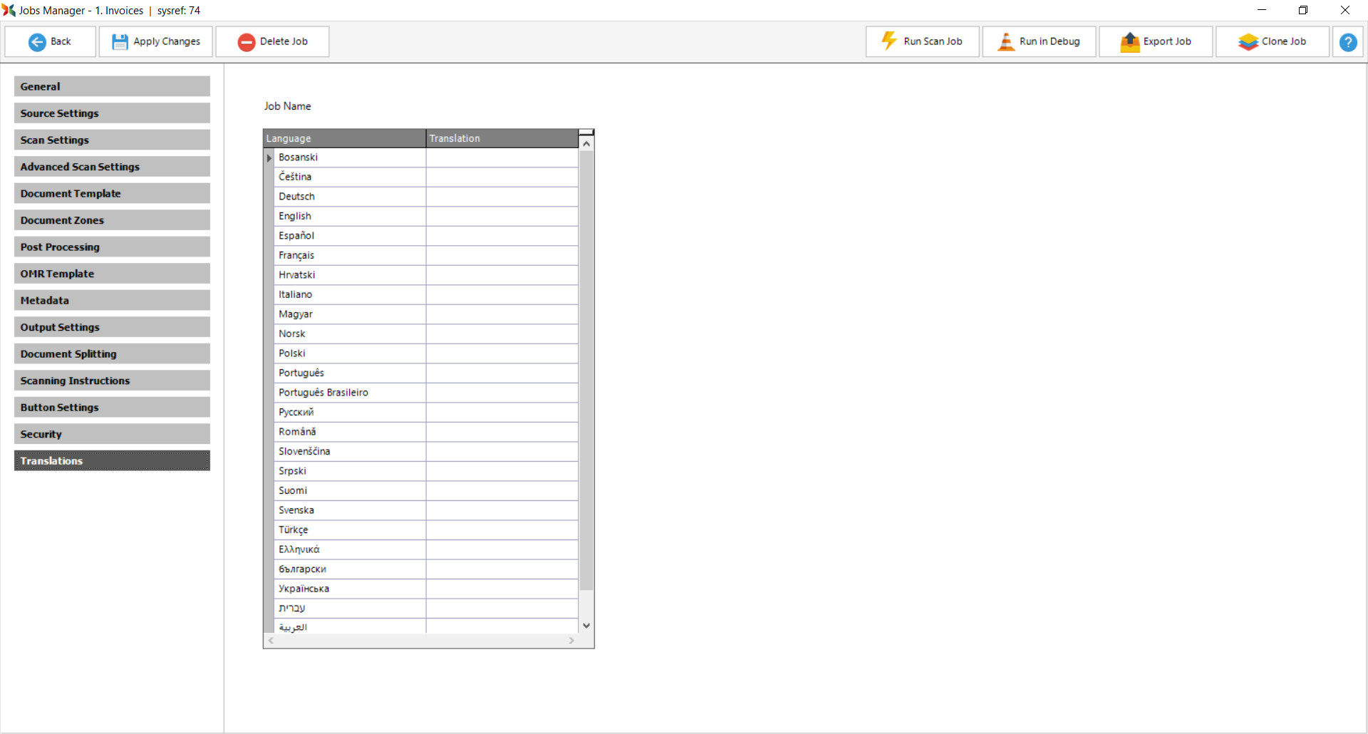Click the Export Job icon
The height and width of the screenshot is (734, 1368).
(x=1130, y=42)
